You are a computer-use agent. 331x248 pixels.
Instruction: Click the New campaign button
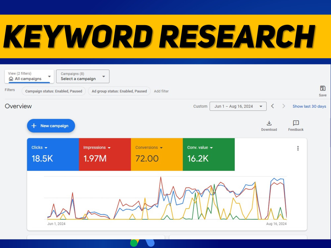pyautogui.click(x=51, y=126)
